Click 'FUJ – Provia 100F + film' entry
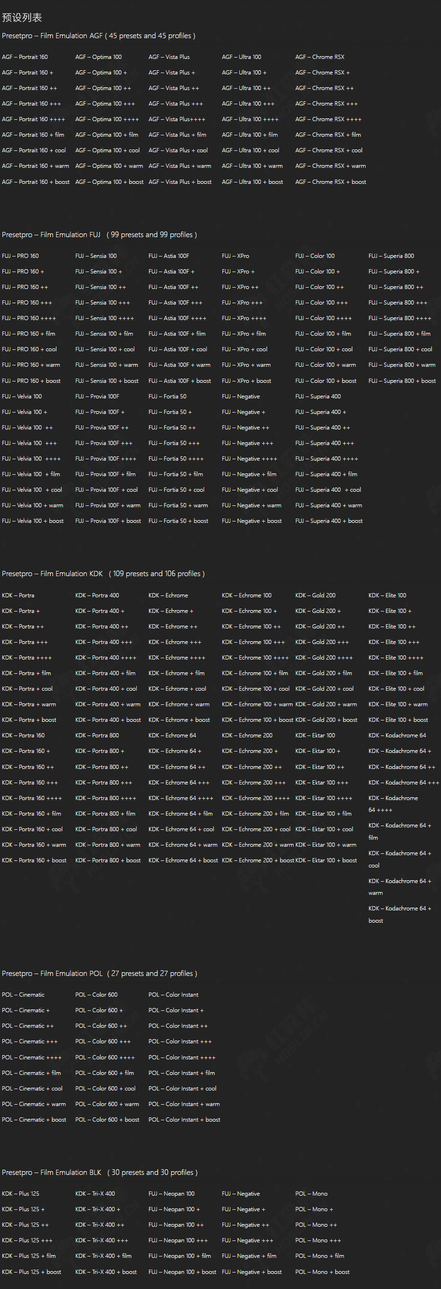441x1289 pixels. click(x=106, y=474)
